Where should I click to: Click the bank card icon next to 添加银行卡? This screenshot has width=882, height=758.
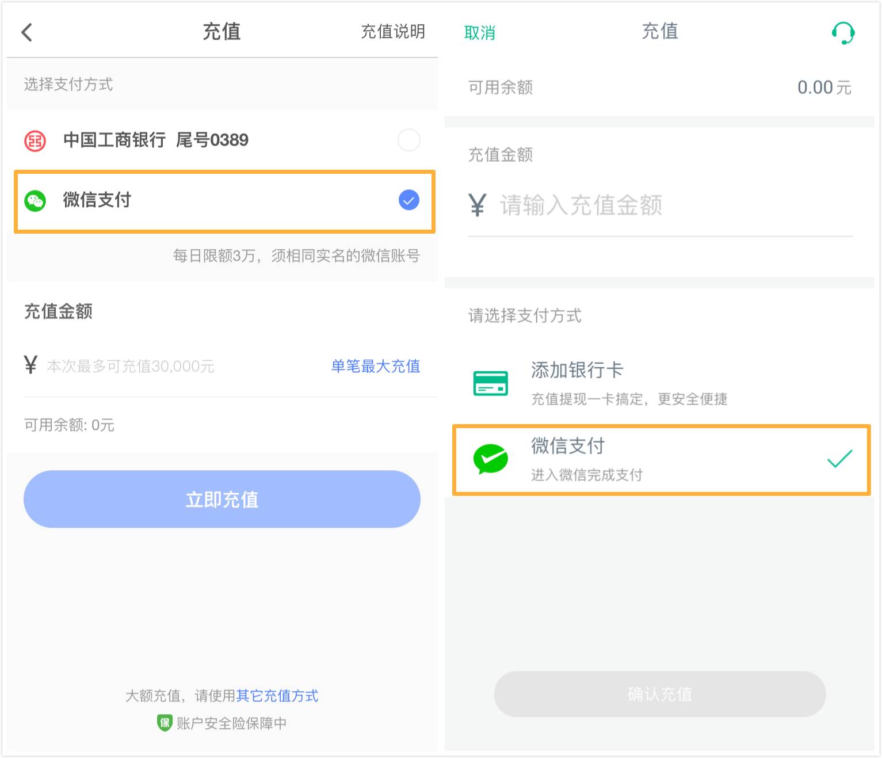click(x=490, y=382)
